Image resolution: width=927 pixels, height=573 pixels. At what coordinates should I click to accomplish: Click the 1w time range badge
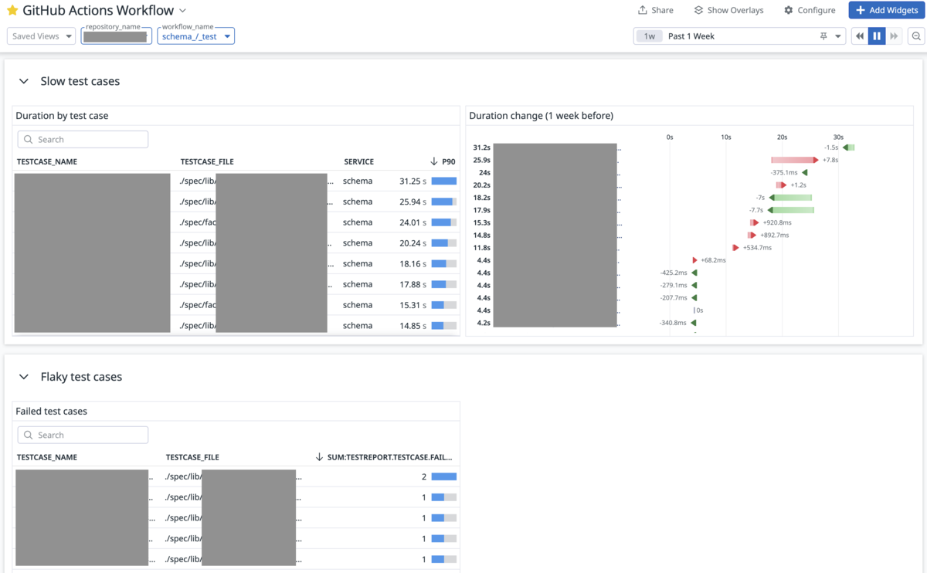coord(650,36)
